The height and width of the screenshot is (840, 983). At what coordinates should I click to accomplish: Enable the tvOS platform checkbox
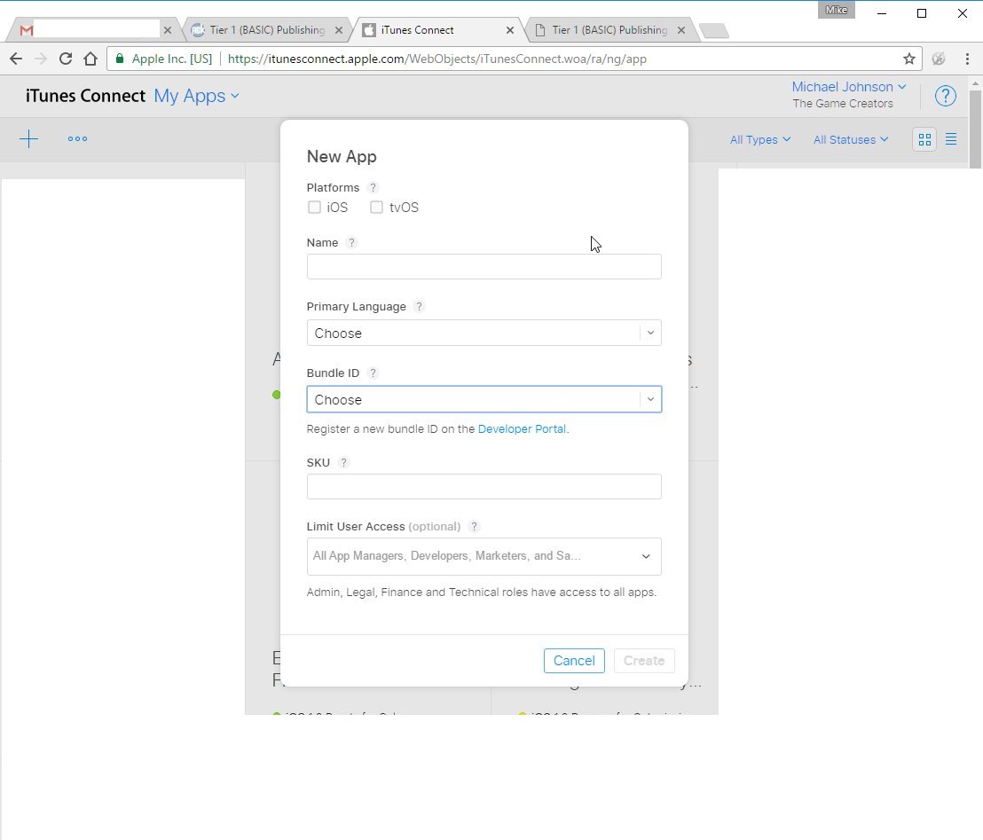[x=376, y=207]
